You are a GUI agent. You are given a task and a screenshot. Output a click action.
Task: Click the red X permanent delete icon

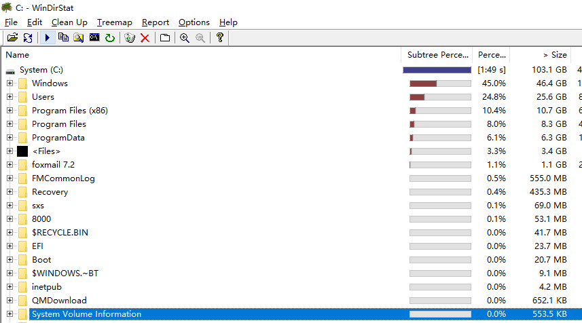[x=145, y=38]
